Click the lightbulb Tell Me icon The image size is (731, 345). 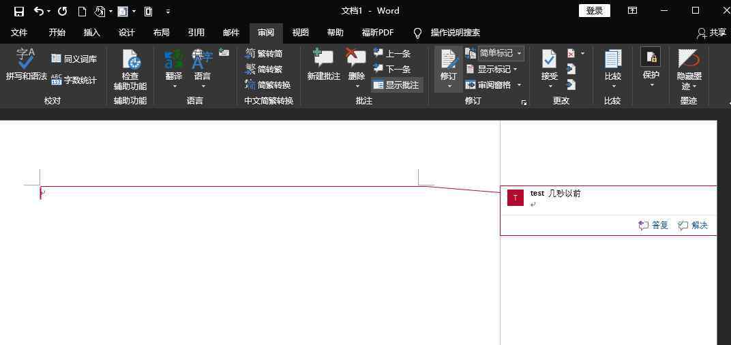[x=418, y=33]
